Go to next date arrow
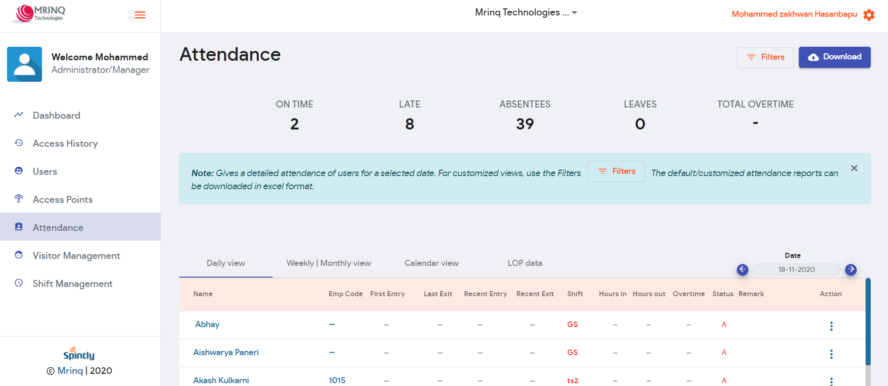Viewport: 888px width, 386px height. 851,270
